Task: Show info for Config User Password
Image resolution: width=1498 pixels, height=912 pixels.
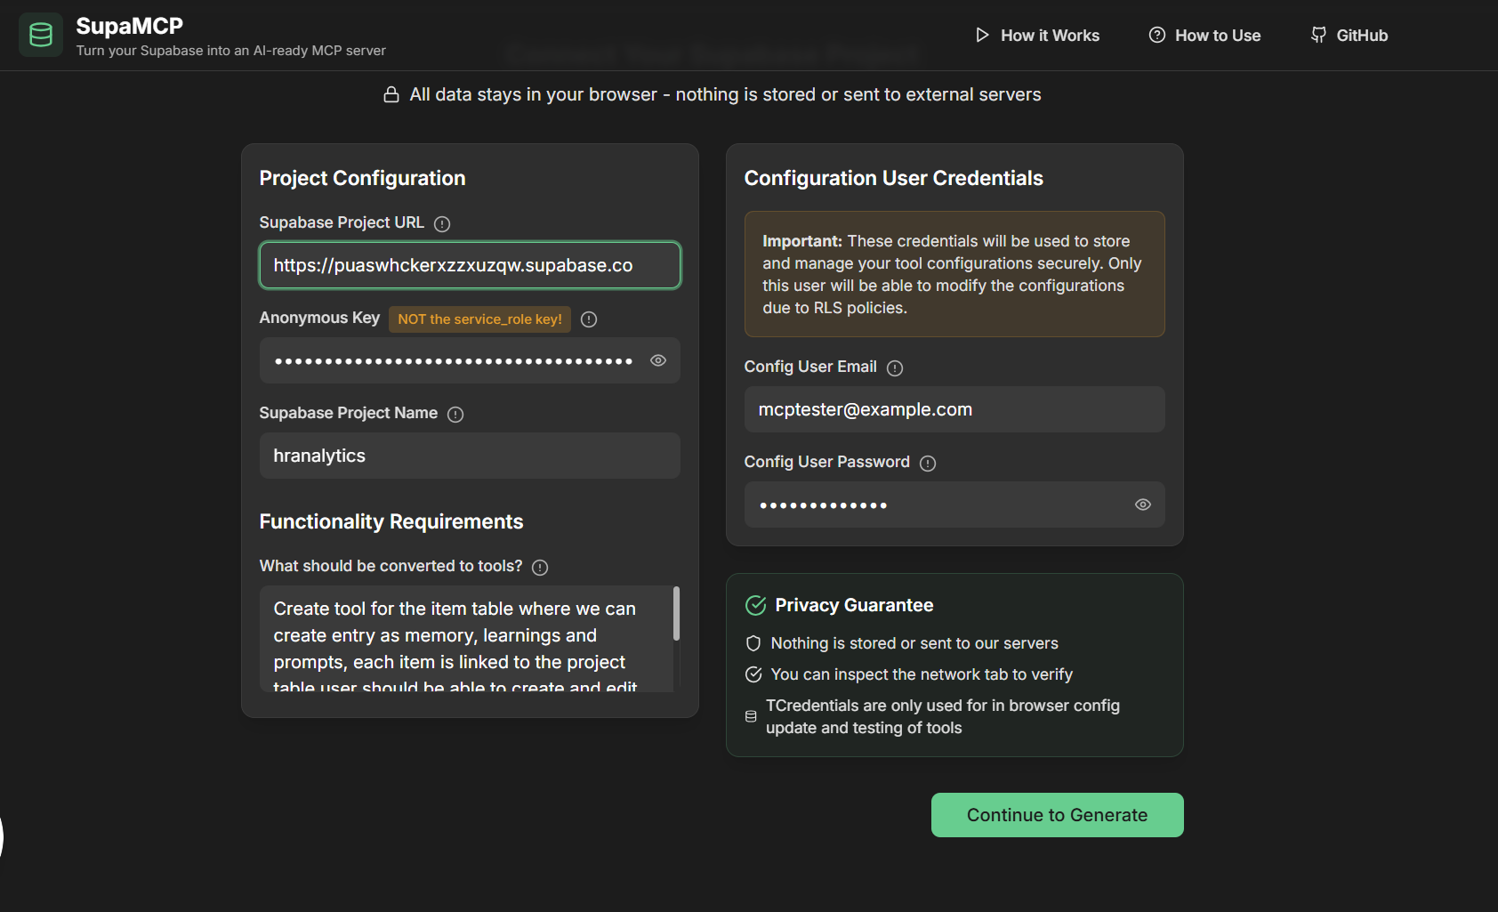Action: coord(928,464)
